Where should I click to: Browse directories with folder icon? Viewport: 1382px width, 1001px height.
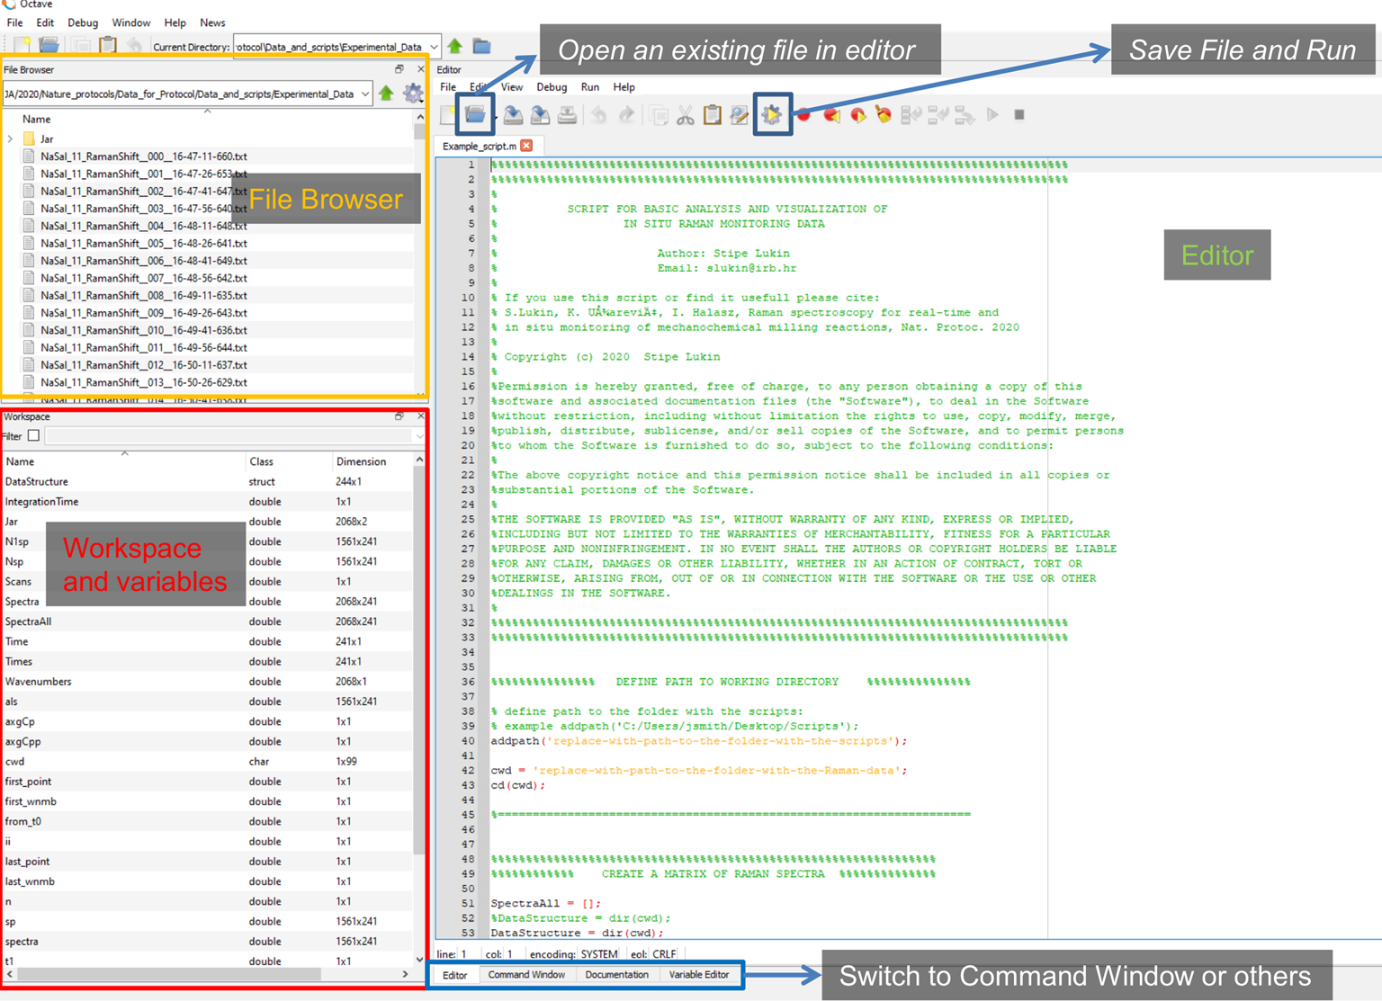tap(482, 46)
